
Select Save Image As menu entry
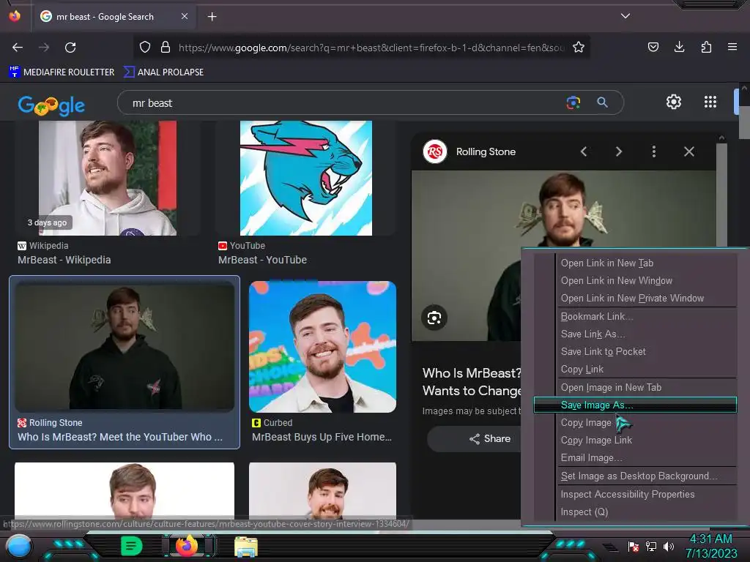pyautogui.click(x=635, y=405)
